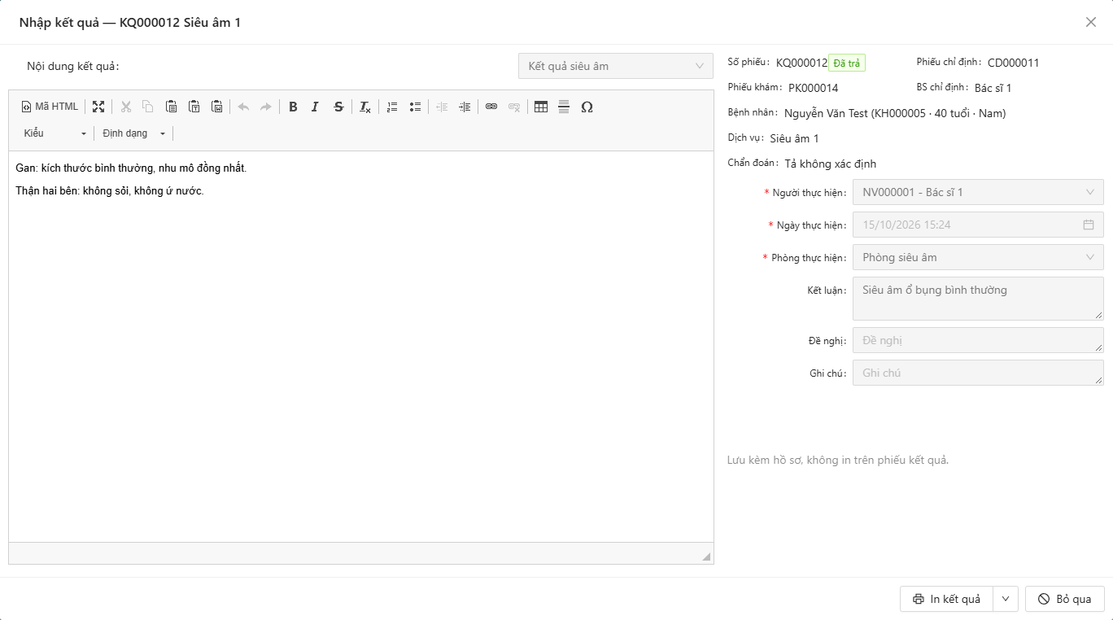Toggle bold formatting

[293, 107]
